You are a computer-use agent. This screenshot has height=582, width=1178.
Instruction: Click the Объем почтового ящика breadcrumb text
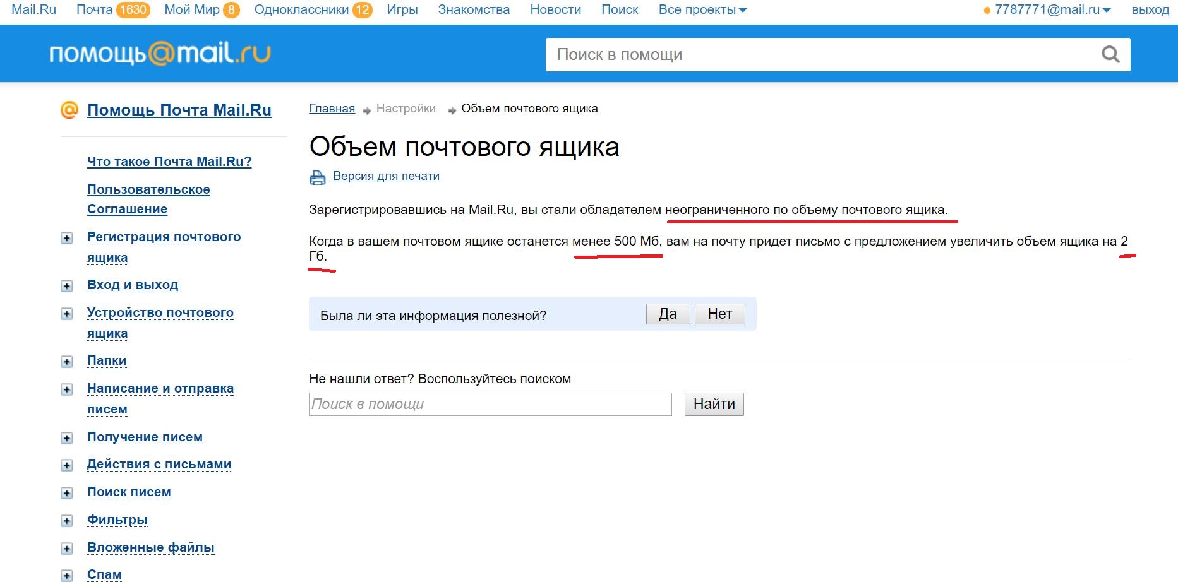pyautogui.click(x=529, y=109)
